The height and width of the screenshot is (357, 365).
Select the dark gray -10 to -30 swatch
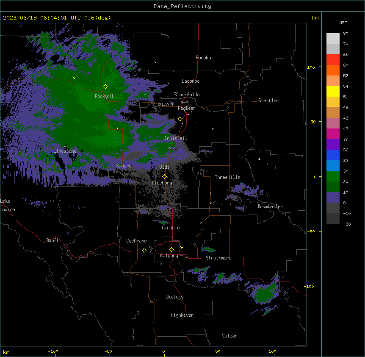[333, 219]
